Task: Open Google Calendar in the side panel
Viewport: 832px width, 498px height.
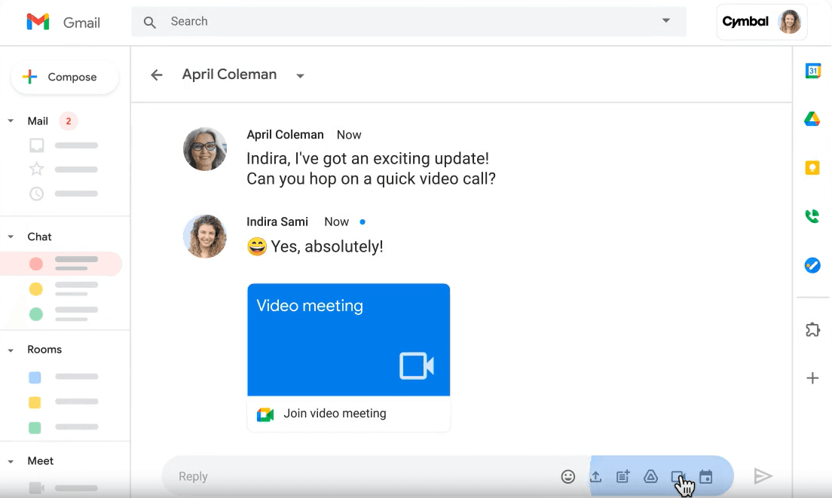Action: coord(812,70)
